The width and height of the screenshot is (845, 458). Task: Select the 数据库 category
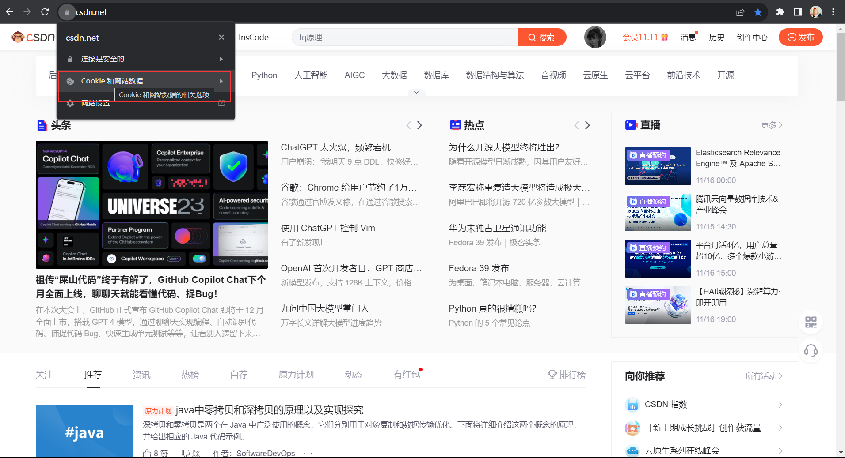pyautogui.click(x=436, y=75)
